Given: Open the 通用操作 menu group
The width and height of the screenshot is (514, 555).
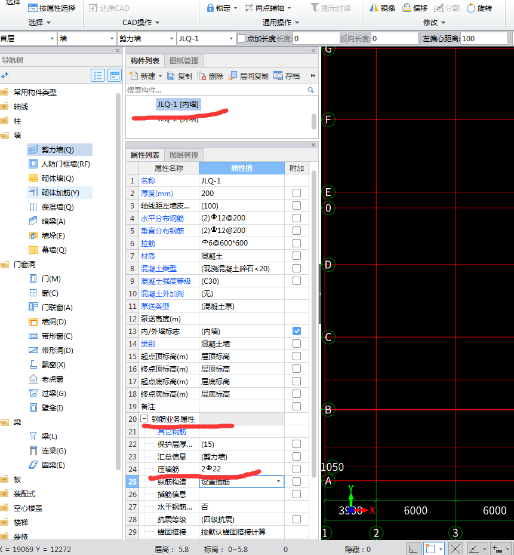Looking at the screenshot, I should tap(281, 22).
